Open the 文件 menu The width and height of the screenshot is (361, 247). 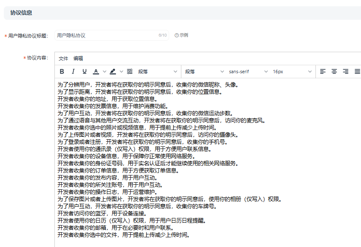coord(63,58)
